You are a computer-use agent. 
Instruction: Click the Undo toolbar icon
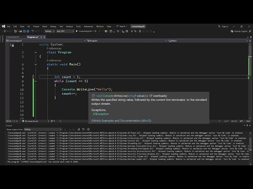(x=33, y=31)
